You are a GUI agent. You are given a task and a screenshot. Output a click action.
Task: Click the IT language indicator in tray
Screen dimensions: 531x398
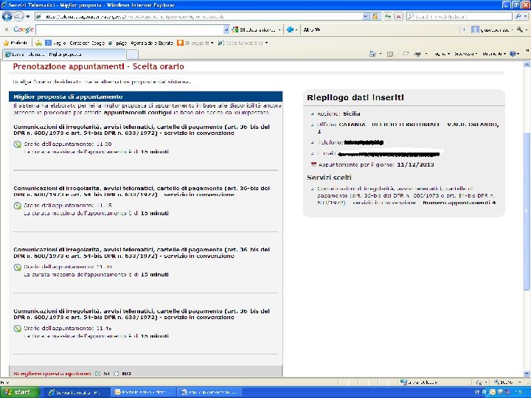click(x=477, y=392)
